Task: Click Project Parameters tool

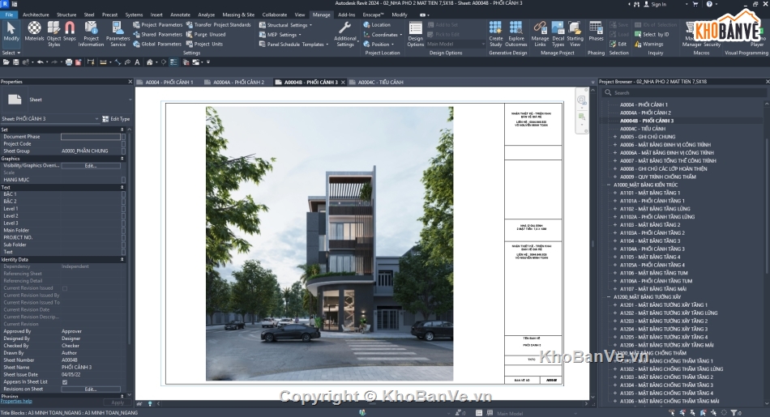Action: tap(157, 24)
